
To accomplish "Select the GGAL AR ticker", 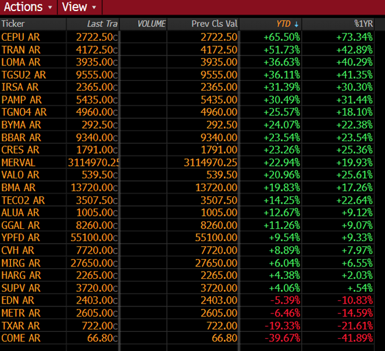I will (x=20, y=225).
